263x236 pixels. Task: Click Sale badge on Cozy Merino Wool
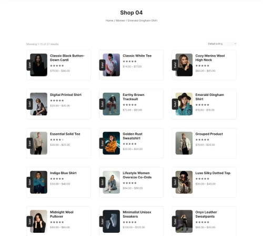(175, 65)
